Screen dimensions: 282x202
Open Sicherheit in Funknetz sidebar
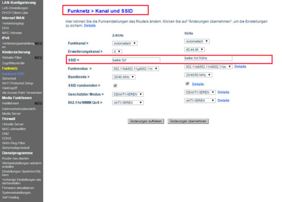tap(9, 79)
